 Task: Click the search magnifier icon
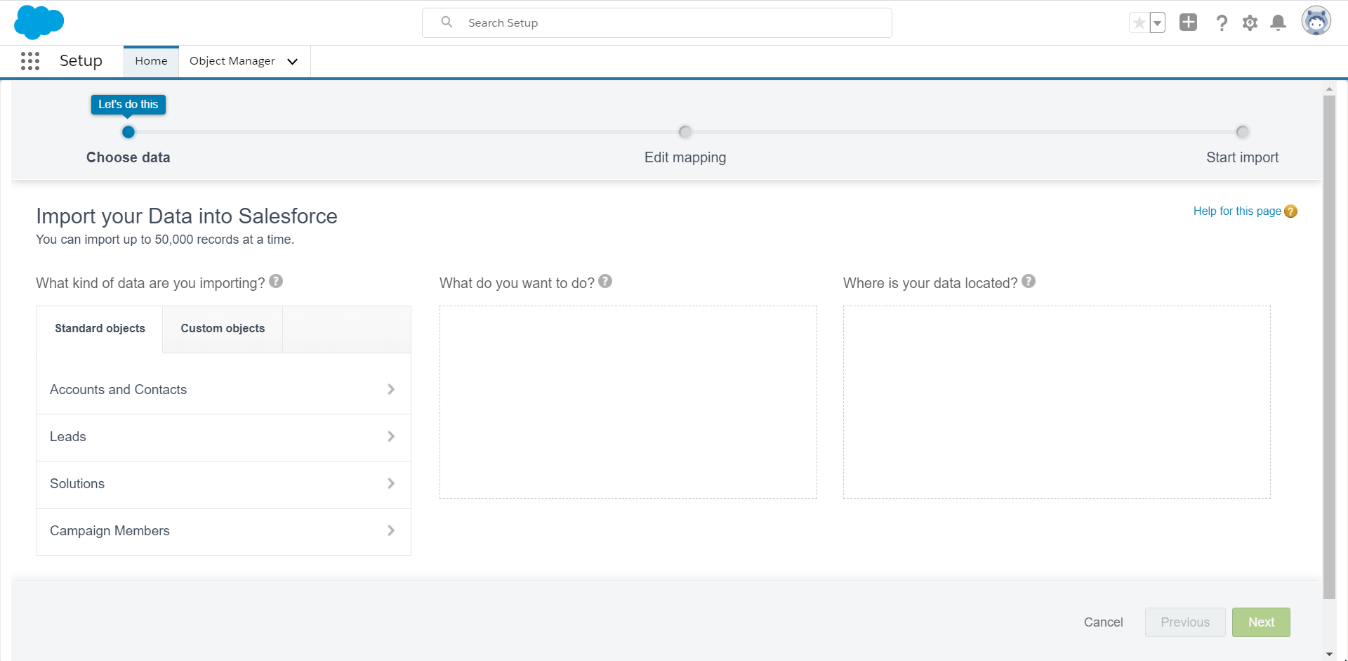pyautogui.click(x=447, y=22)
